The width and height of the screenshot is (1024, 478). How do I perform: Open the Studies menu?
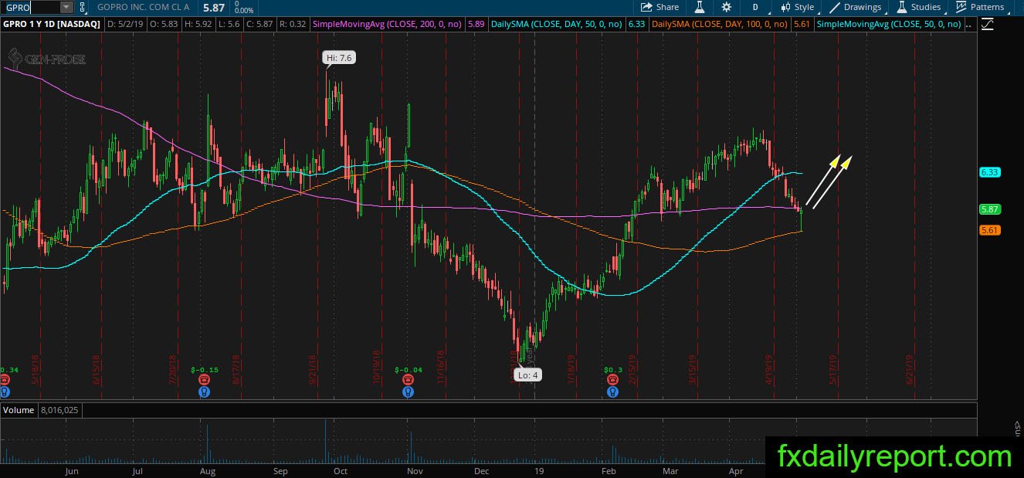click(x=917, y=7)
